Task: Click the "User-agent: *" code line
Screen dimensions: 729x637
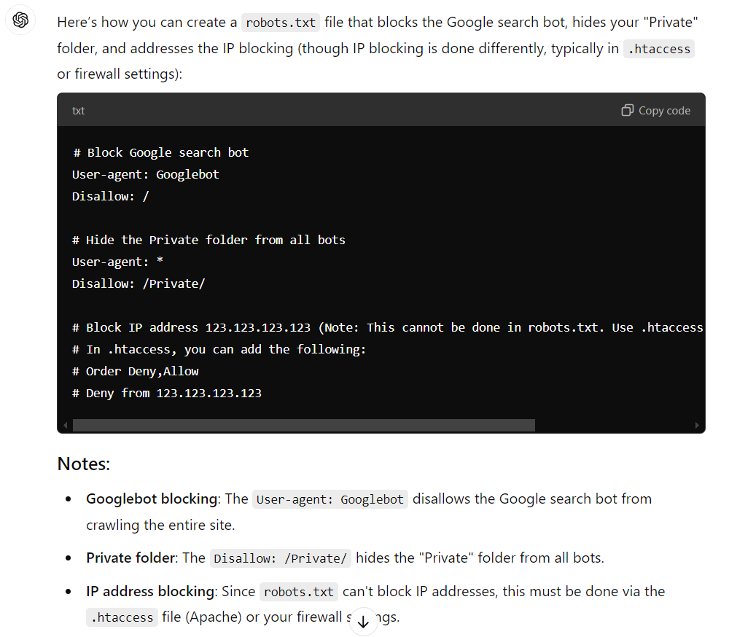Action: tap(117, 262)
